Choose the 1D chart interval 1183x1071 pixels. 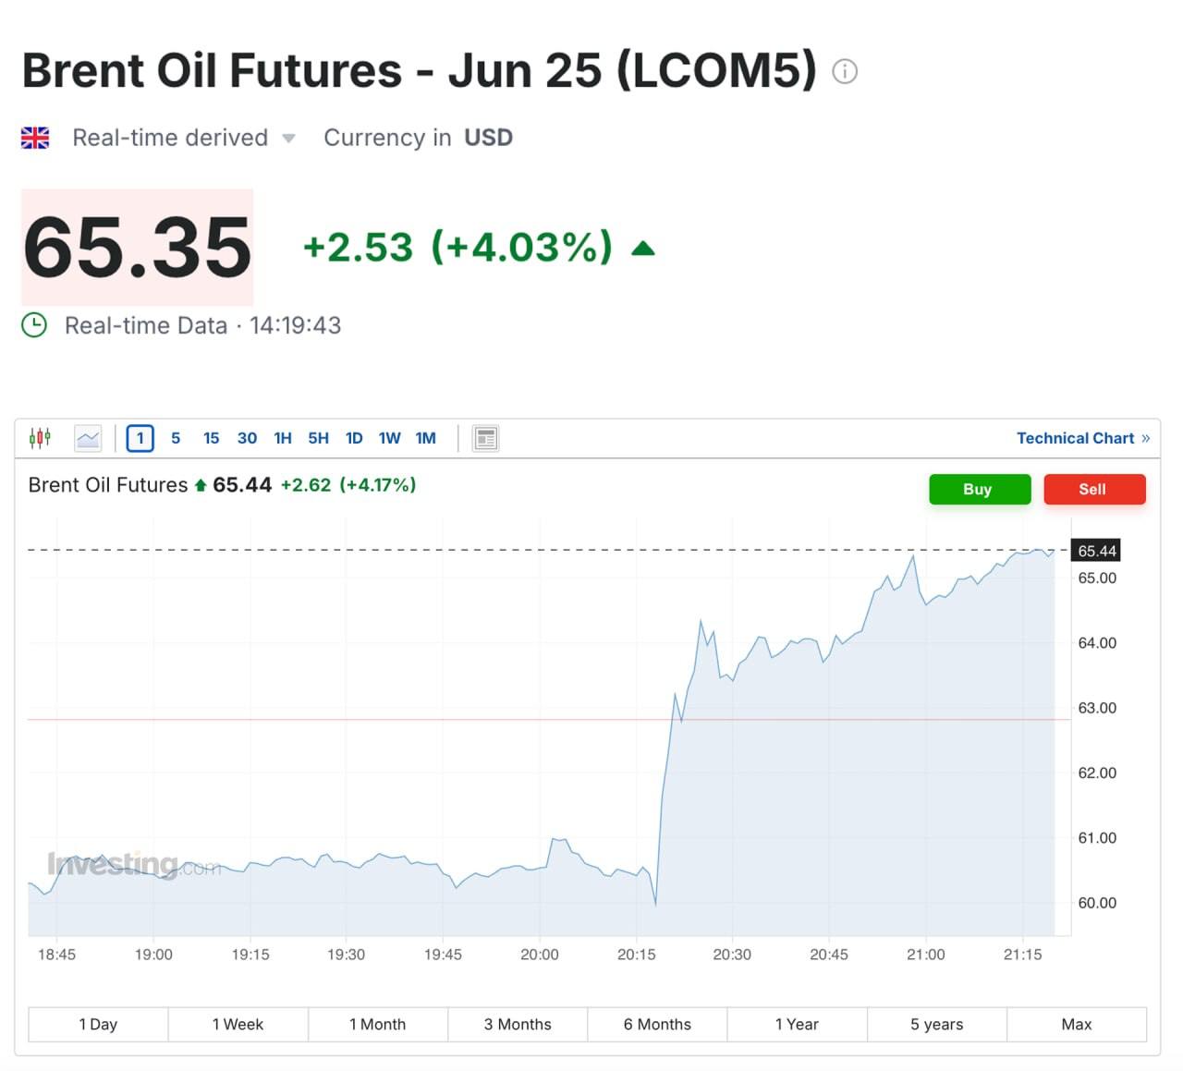click(354, 438)
